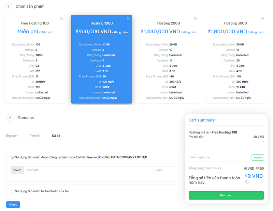This screenshot has height=211, width=273.
Task: Click the 'www.' prefix label
Action: click(x=17, y=170)
